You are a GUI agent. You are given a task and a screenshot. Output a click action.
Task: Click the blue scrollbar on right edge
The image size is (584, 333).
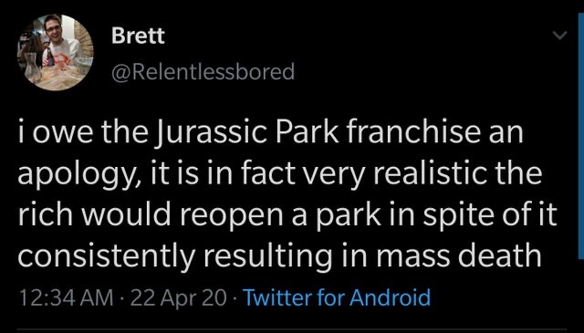point(581,136)
